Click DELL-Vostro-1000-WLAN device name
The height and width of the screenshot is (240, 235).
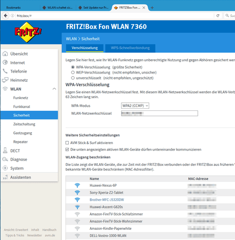coord(108,236)
